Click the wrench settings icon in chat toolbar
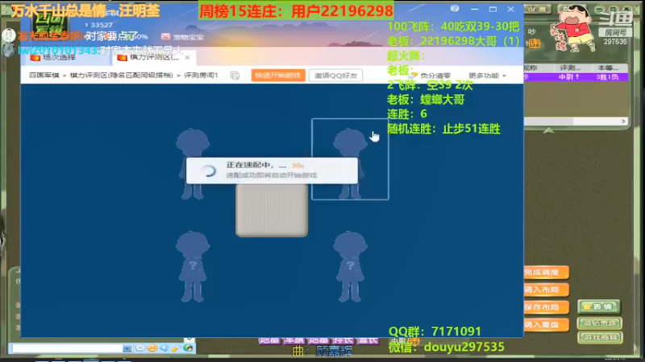 tap(176, 348)
